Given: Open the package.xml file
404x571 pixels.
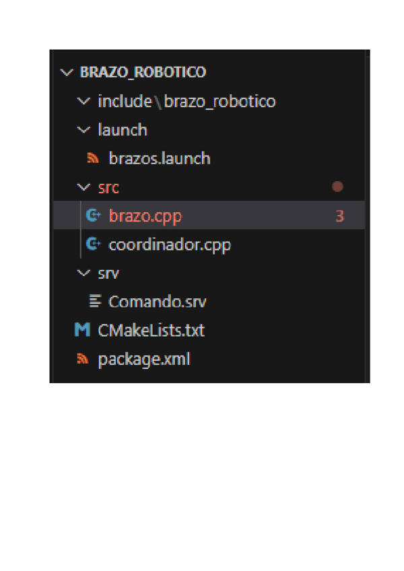Looking at the screenshot, I should 144,360.
